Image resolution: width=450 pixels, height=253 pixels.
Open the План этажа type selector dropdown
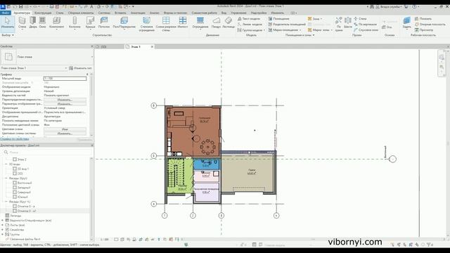point(92,57)
